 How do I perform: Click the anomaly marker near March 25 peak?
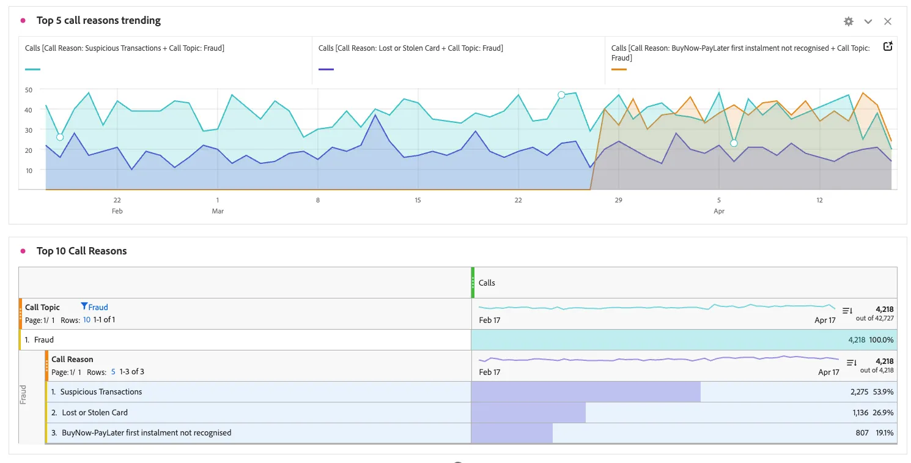561,95
